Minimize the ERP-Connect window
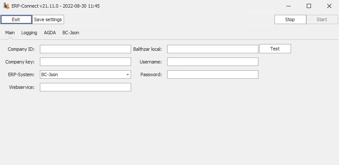Screen dimensions: 339x165 tap(289, 6)
